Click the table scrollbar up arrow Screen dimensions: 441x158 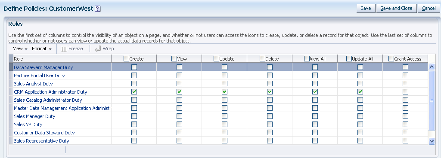click(x=432, y=67)
